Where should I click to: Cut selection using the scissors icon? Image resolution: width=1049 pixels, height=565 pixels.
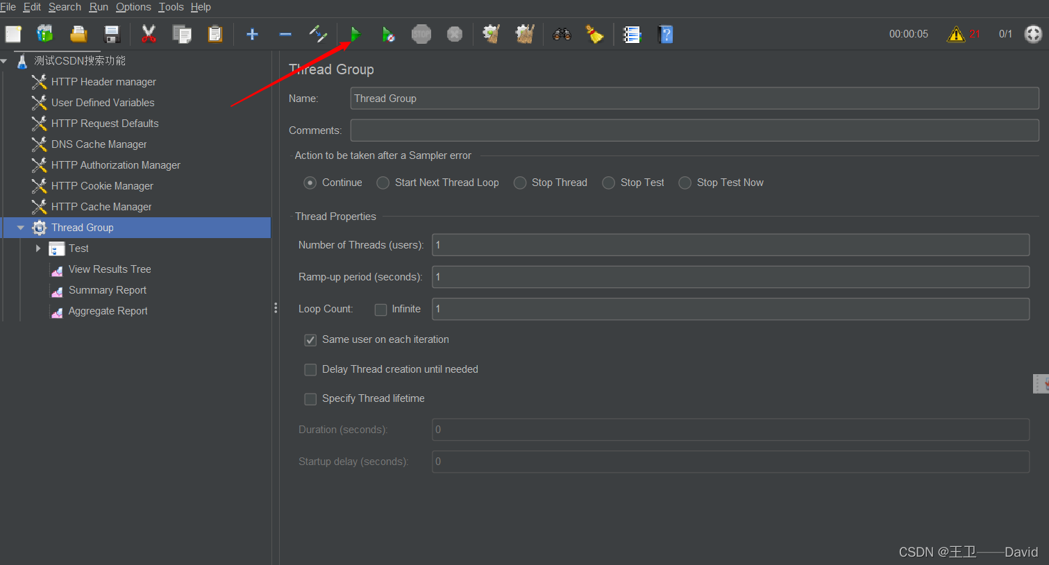coord(149,34)
